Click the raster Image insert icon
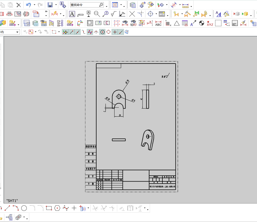The height and width of the screenshot is (222, 257). [162, 14]
